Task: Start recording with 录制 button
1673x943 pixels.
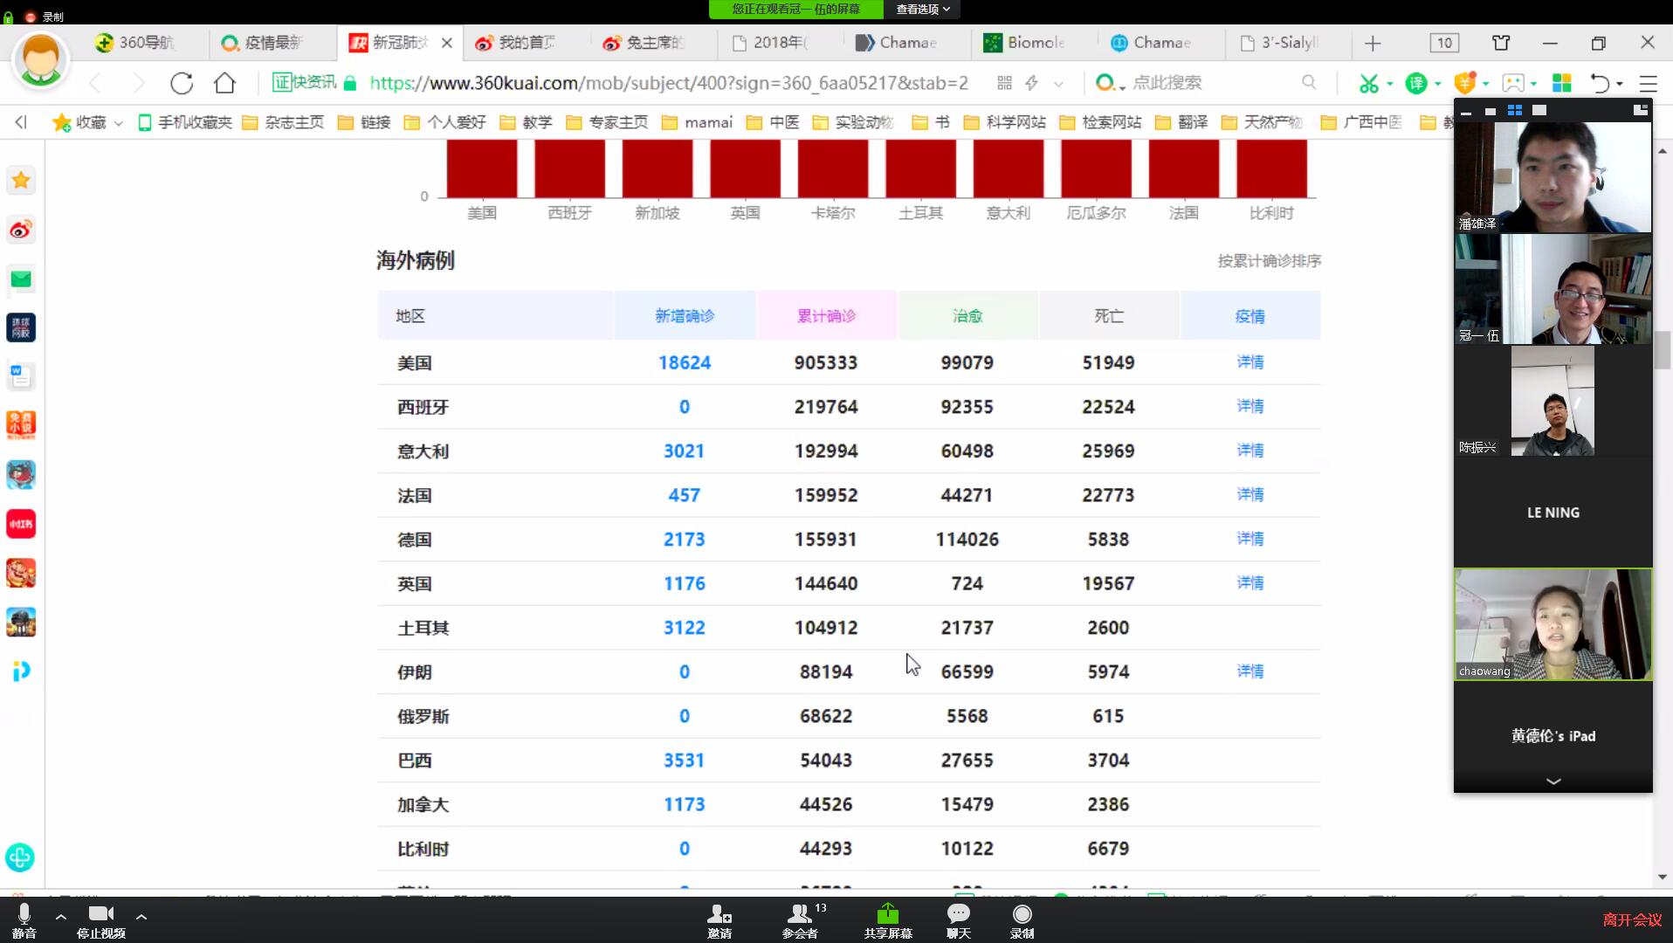Action: (x=1022, y=919)
